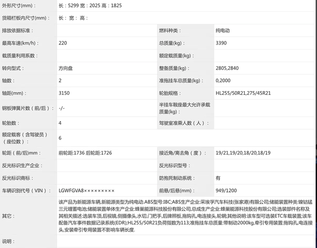
Task: Select tire spec HL255/50R21,275/45R21
Action: click(243, 93)
